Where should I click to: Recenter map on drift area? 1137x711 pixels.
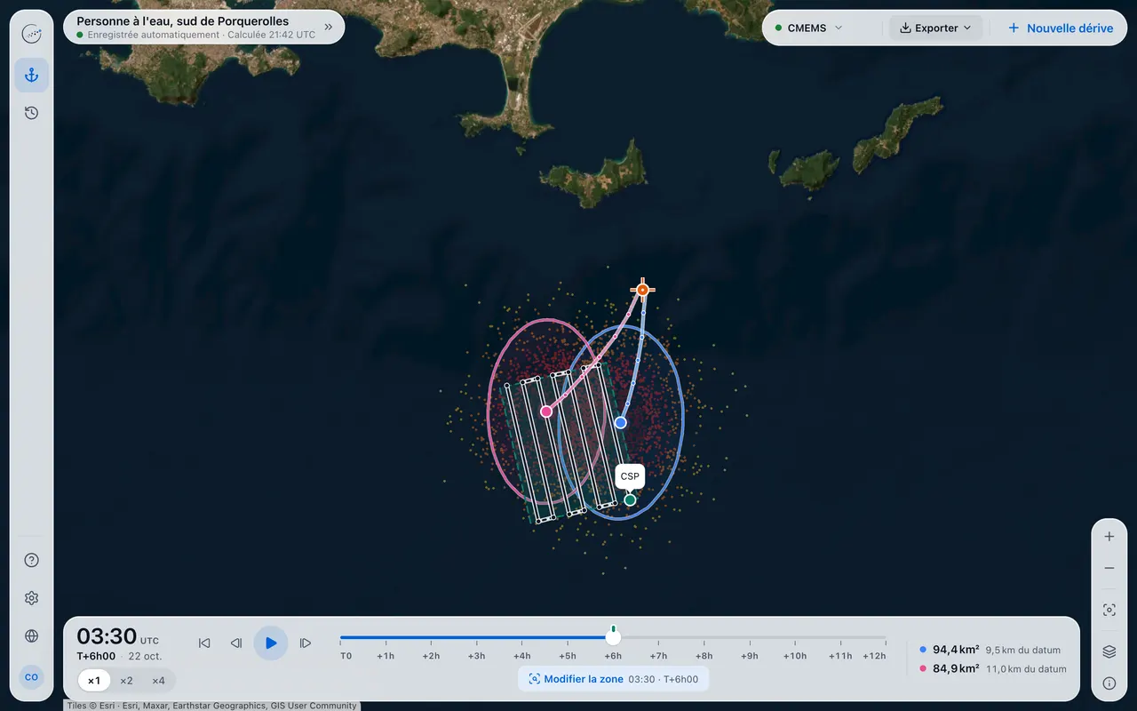(1109, 611)
